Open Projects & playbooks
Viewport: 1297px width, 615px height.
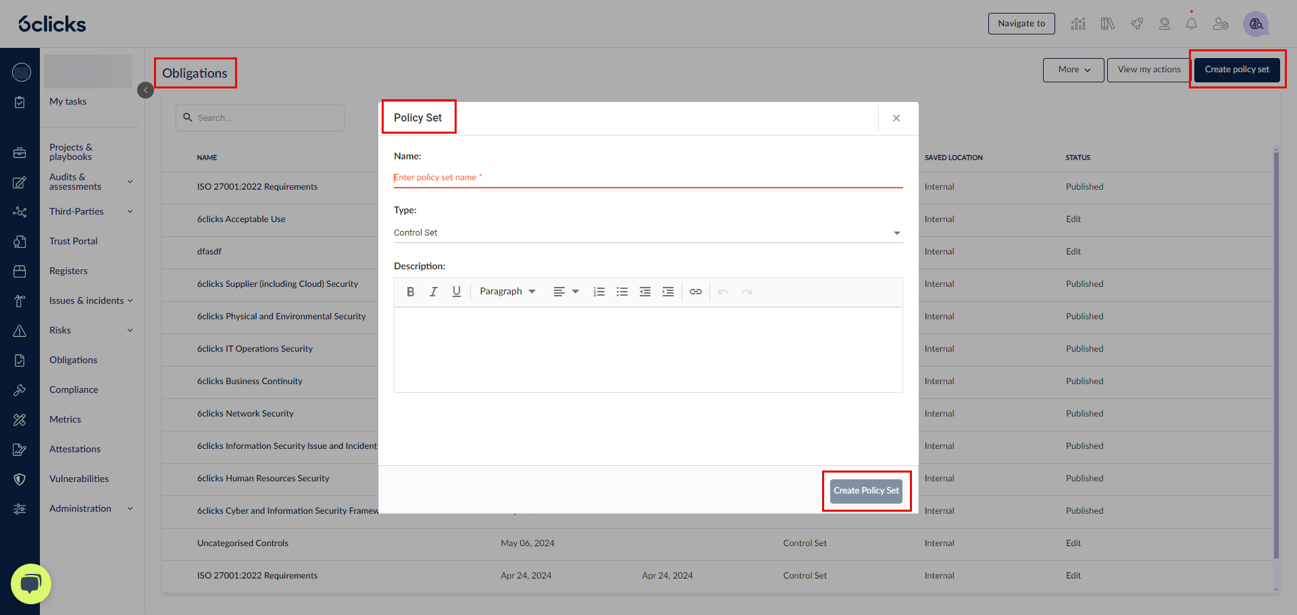pos(70,152)
